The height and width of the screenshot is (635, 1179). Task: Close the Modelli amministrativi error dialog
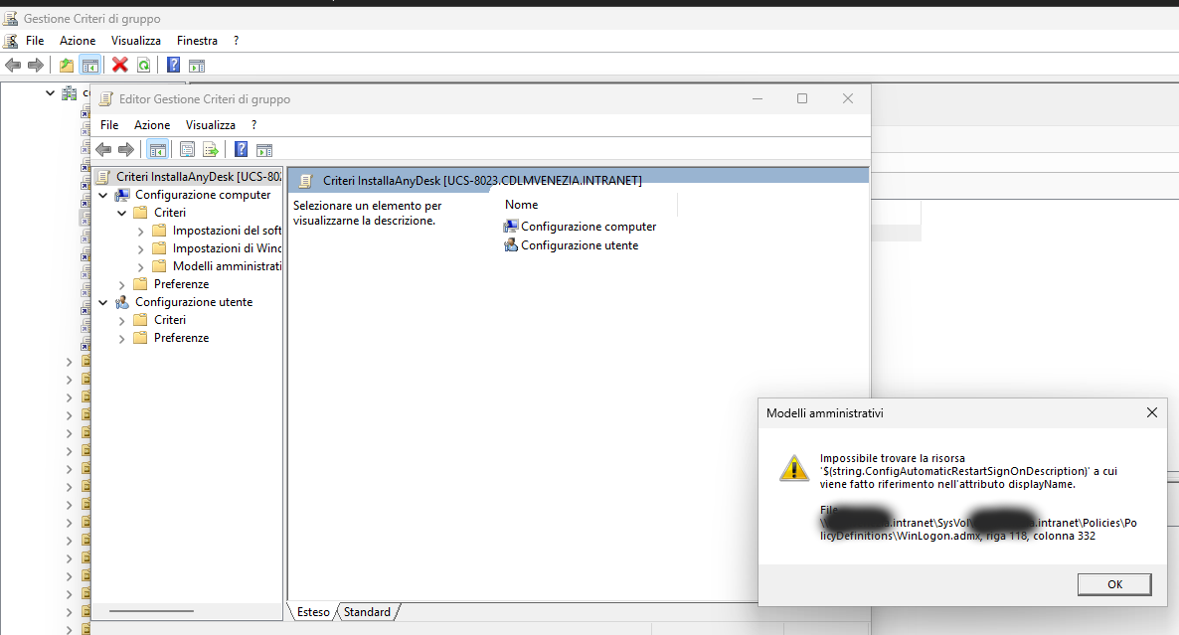1151,412
